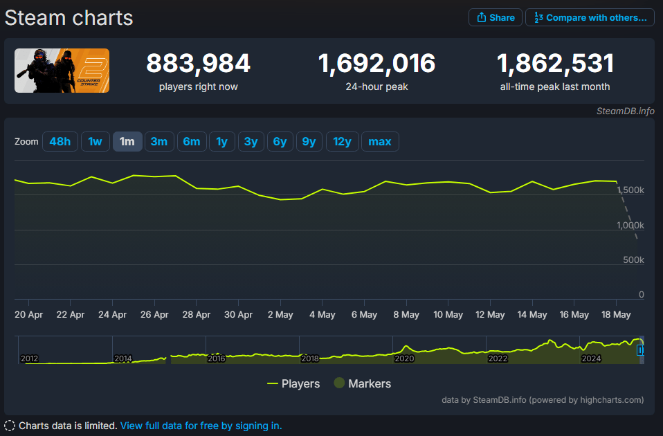The width and height of the screenshot is (663, 436).
Task: Select 9y zoom option
Action: coord(309,141)
